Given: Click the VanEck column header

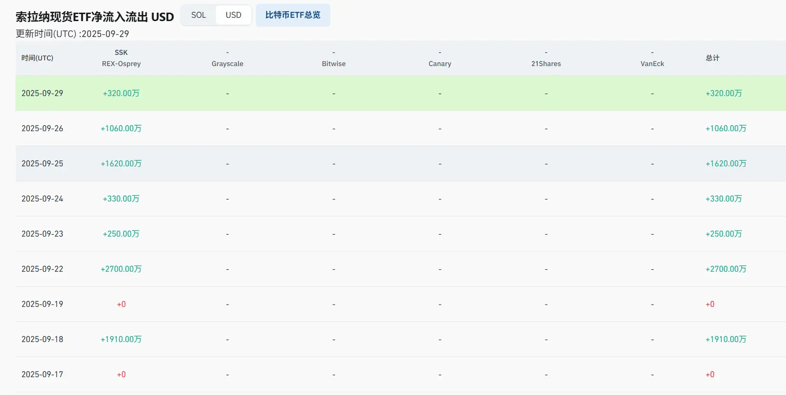Looking at the screenshot, I should [x=652, y=58].
